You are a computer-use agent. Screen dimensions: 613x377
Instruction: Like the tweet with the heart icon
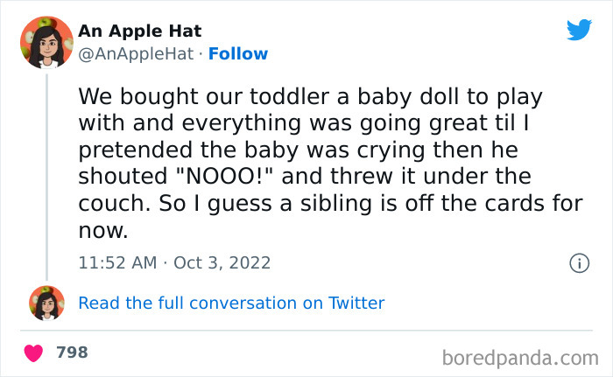[x=34, y=353]
